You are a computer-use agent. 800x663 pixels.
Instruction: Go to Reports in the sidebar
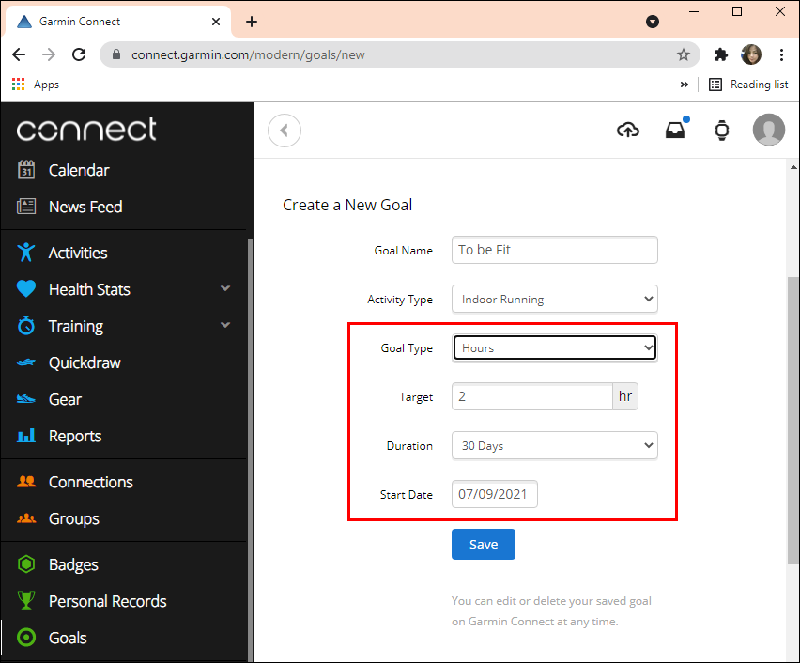coord(75,436)
